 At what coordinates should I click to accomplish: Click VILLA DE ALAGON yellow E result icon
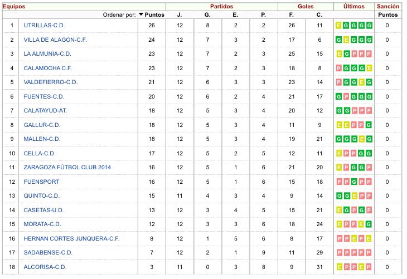click(x=346, y=40)
